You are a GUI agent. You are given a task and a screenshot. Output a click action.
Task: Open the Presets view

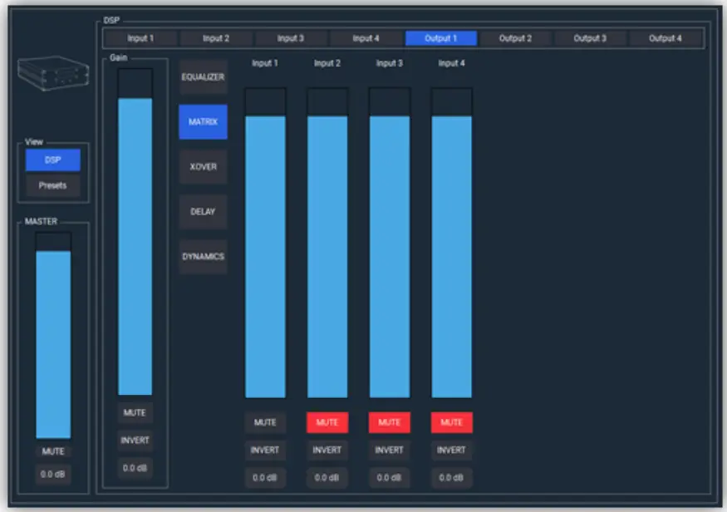[x=52, y=185]
